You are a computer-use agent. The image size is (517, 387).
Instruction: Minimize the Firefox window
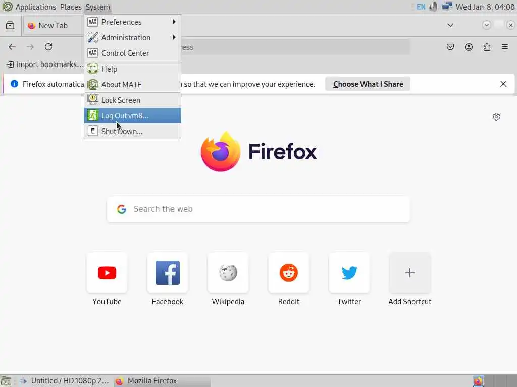486,25
